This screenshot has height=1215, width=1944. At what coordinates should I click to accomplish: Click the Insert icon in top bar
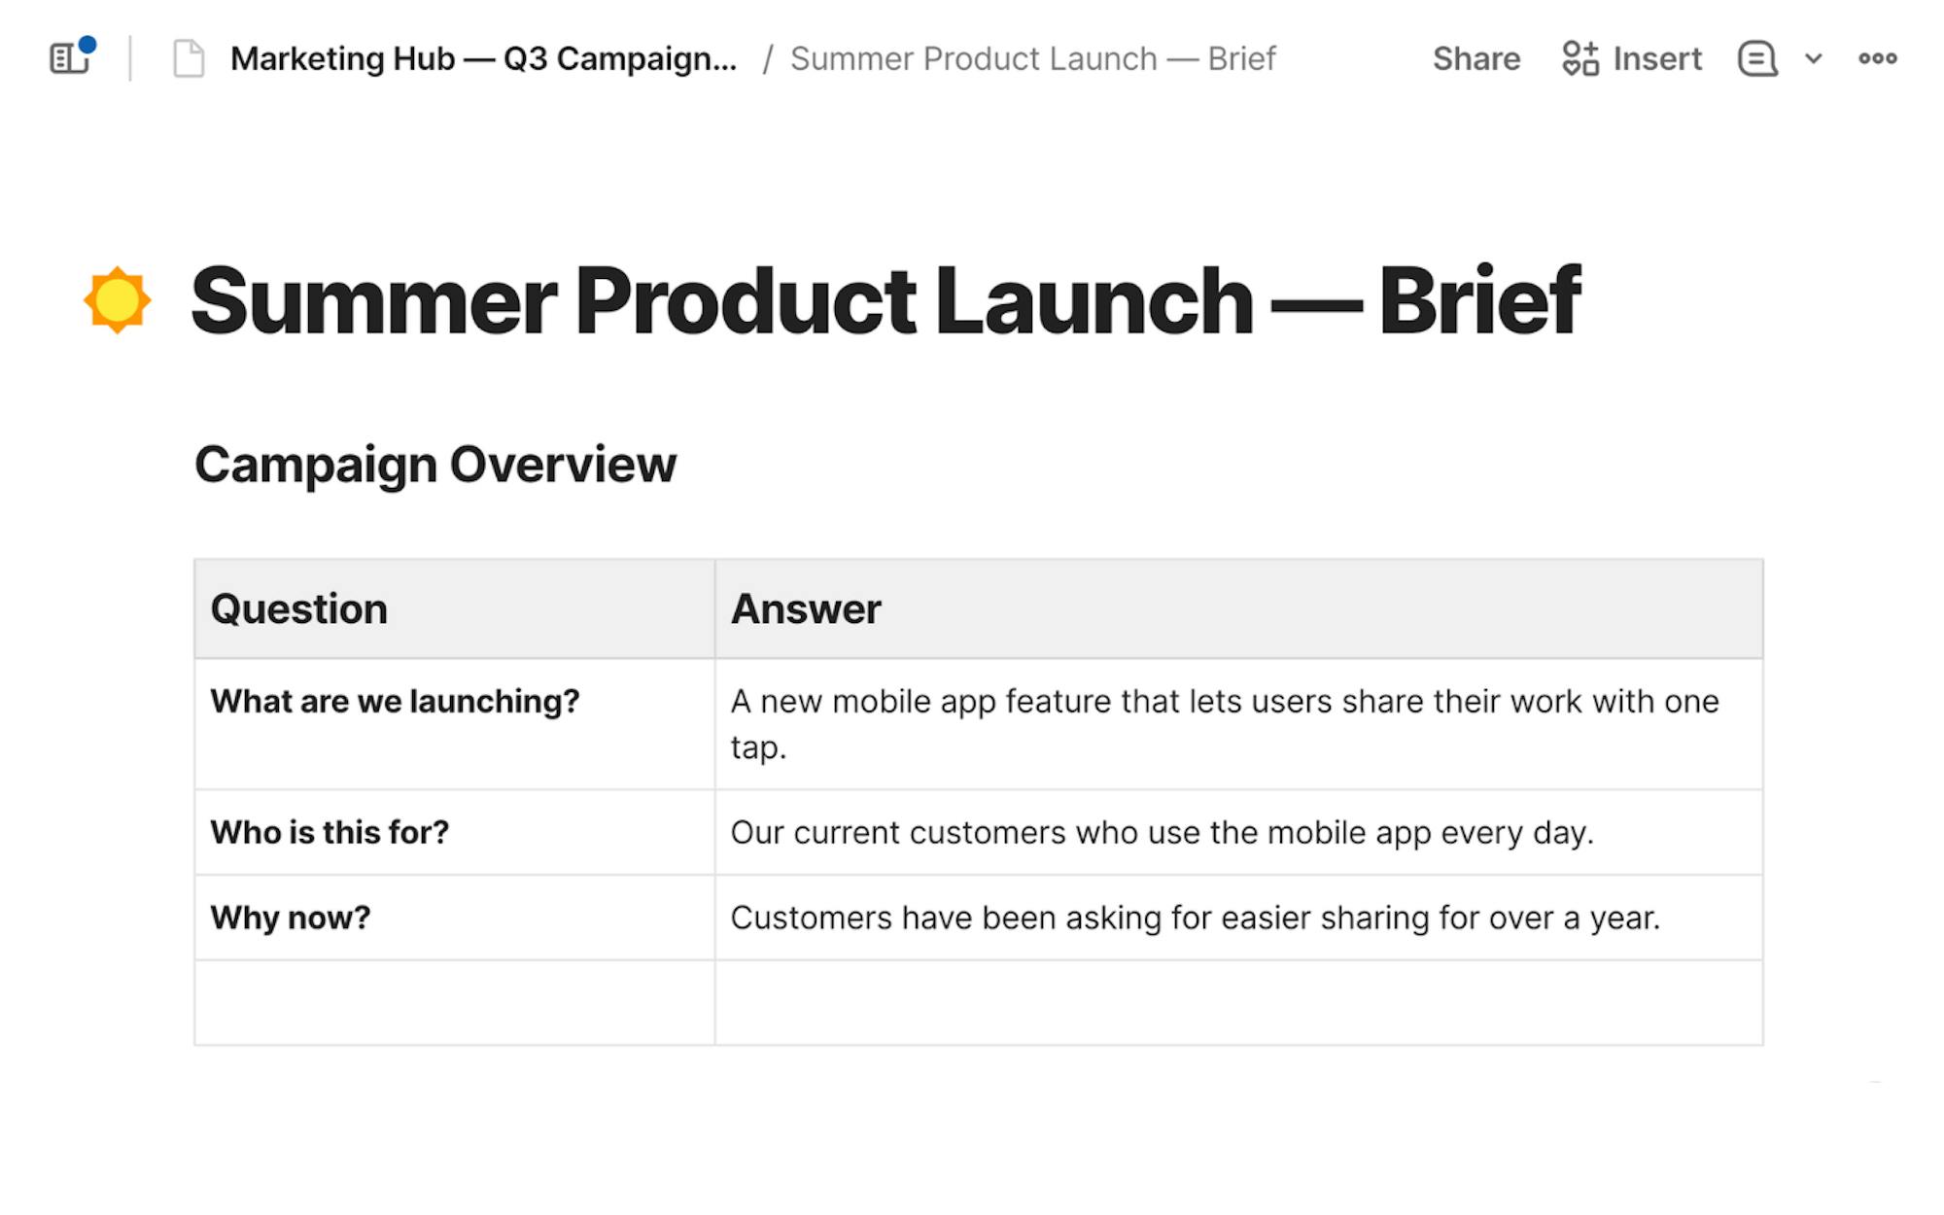1580,58
